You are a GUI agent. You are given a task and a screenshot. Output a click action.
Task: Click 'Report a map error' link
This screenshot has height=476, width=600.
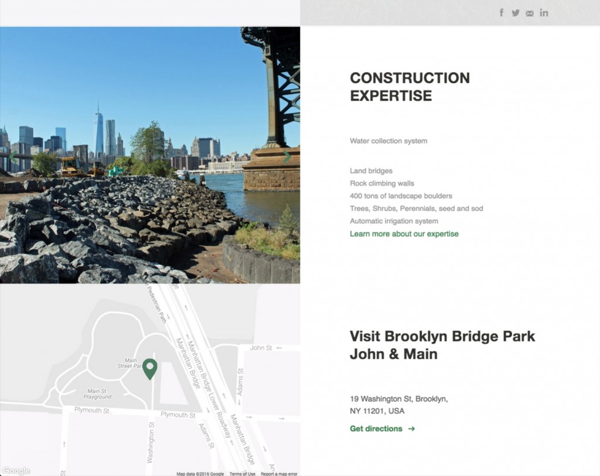pyautogui.click(x=279, y=474)
